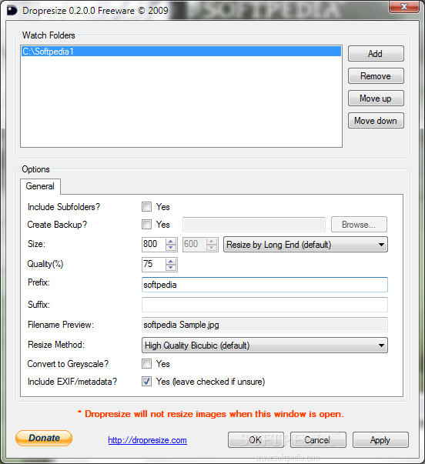425x464 pixels.
Task: Click the Add folder button
Action: tap(376, 54)
